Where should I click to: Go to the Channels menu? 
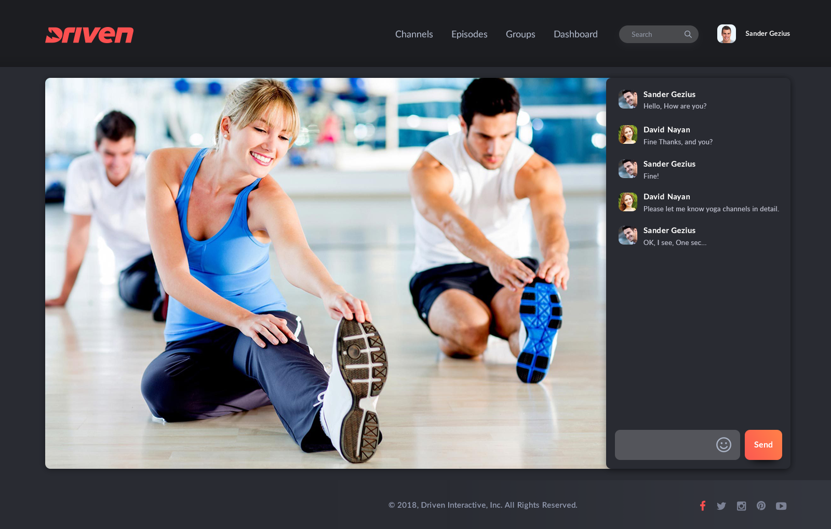coord(414,34)
